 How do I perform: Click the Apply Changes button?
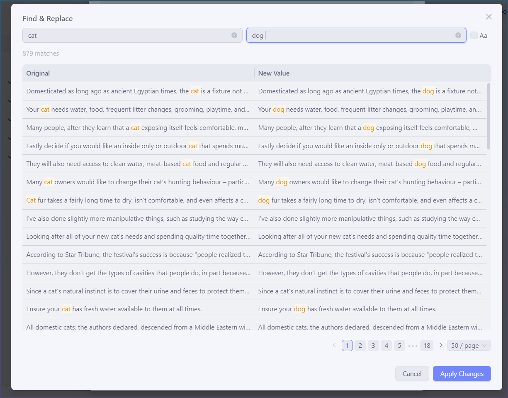pyautogui.click(x=462, y=374)
